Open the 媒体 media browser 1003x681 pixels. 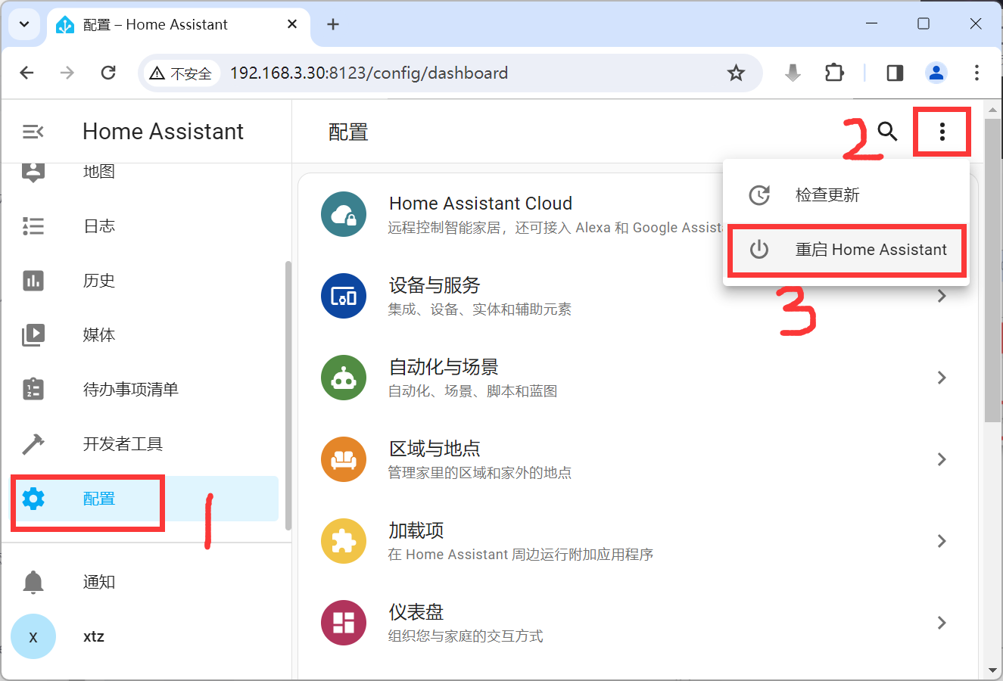pyautogui.click(x=98, y=334)
